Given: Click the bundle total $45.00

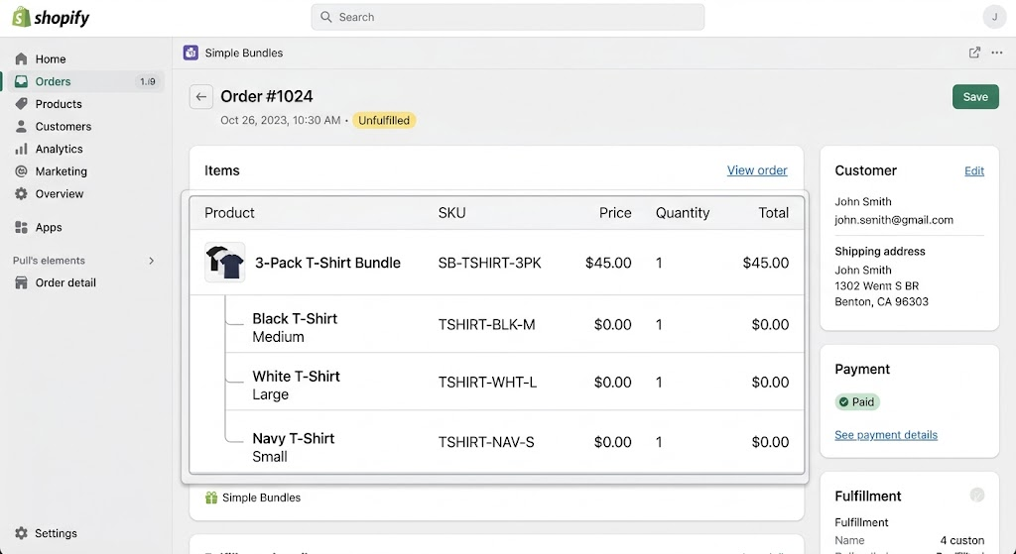Looking at the screenshot, I should point(765,263).
